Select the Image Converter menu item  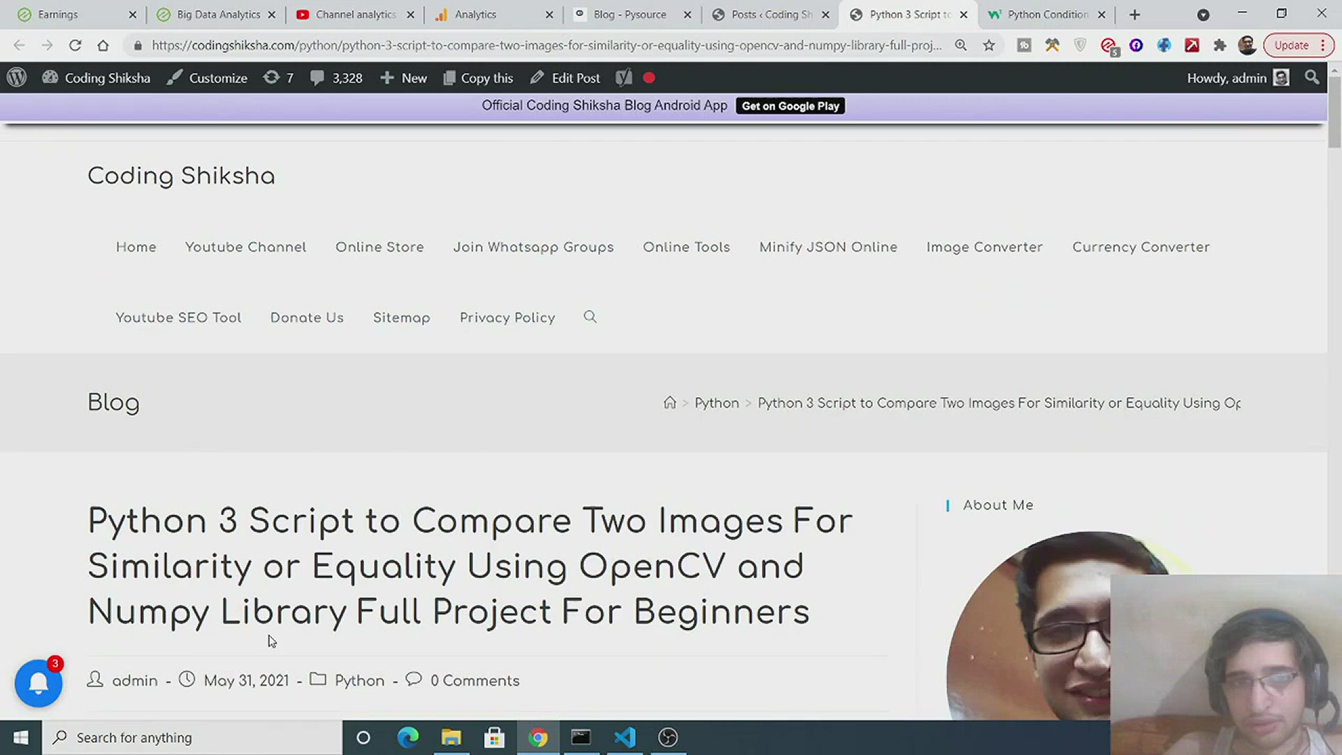(x=984, y=247)
